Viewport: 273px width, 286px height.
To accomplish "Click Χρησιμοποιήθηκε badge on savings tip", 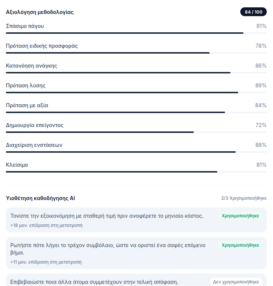I will point(240,216).
